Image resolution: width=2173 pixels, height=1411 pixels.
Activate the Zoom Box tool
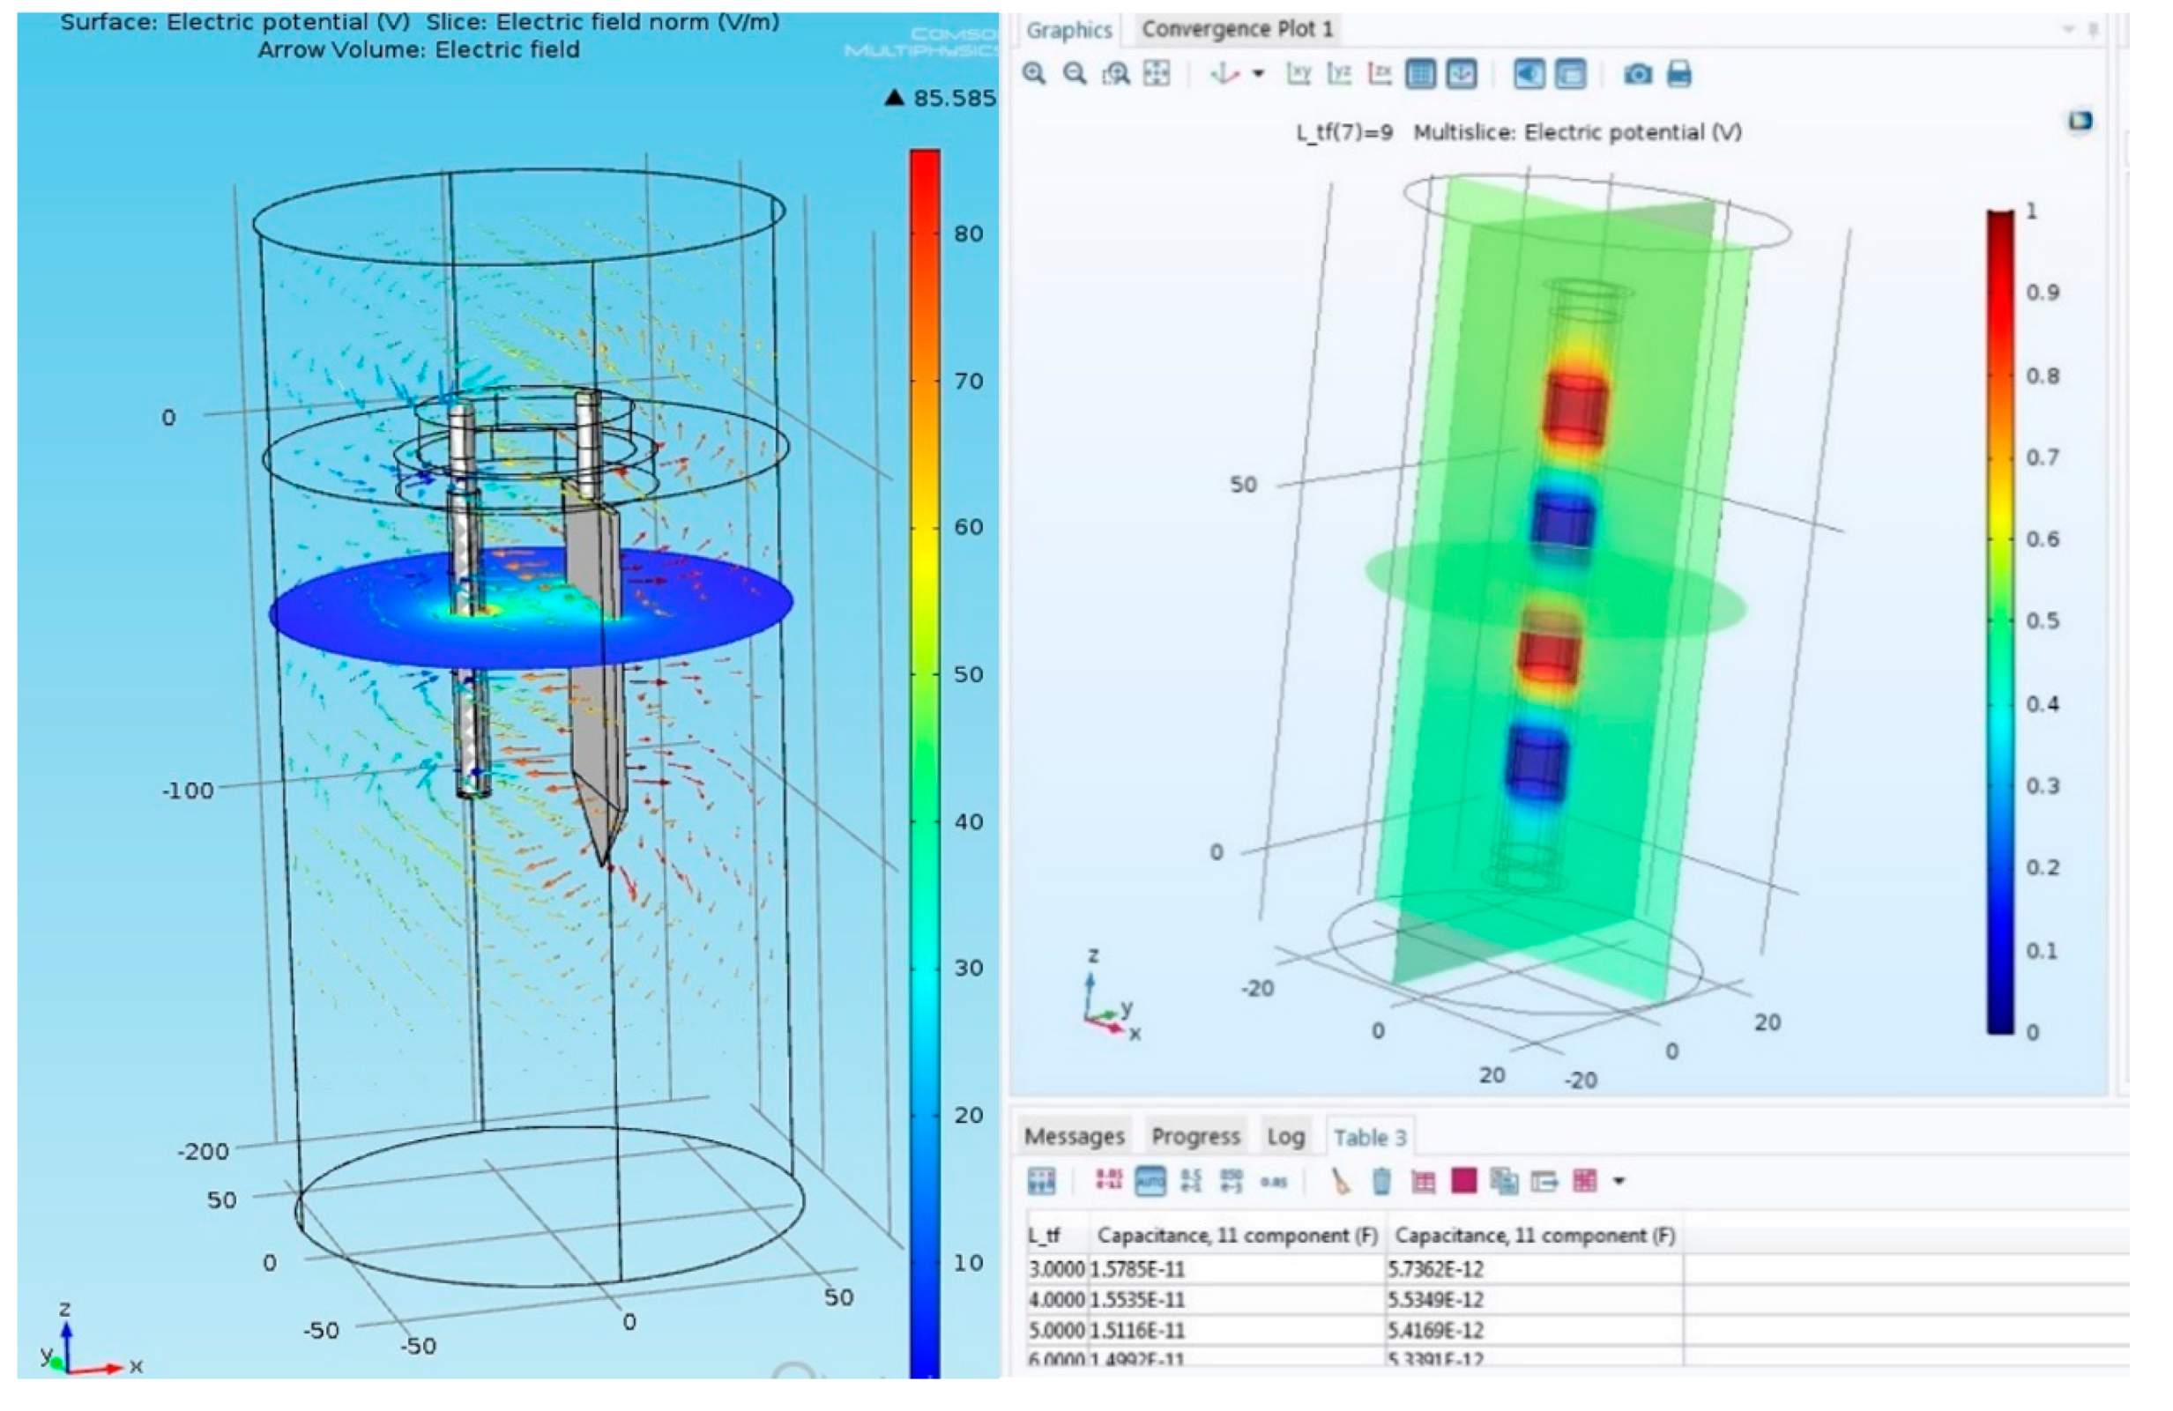(x=1116, y=73)
